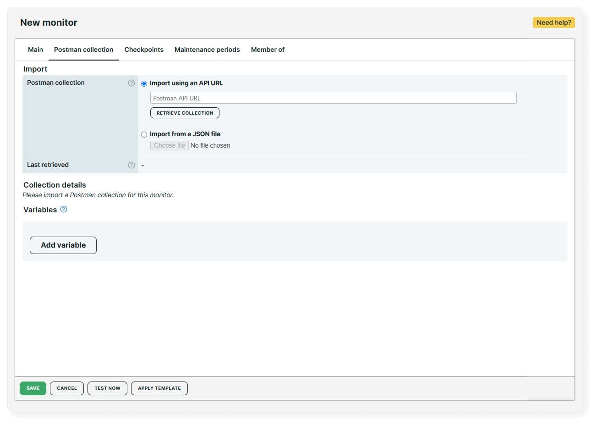
Task: Click the Add variable button
Action: click(x=63, y=245)
